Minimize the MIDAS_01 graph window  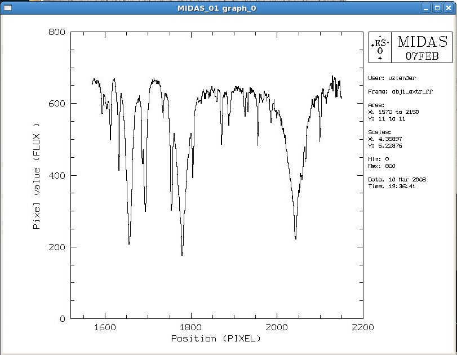(426, 7)
